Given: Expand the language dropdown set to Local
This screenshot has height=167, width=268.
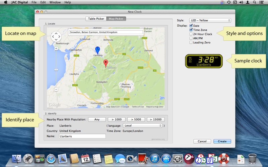Looking at the screenshot, I should (143, 126).
